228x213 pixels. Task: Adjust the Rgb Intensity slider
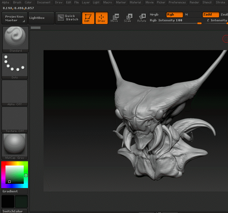(176, 21)
